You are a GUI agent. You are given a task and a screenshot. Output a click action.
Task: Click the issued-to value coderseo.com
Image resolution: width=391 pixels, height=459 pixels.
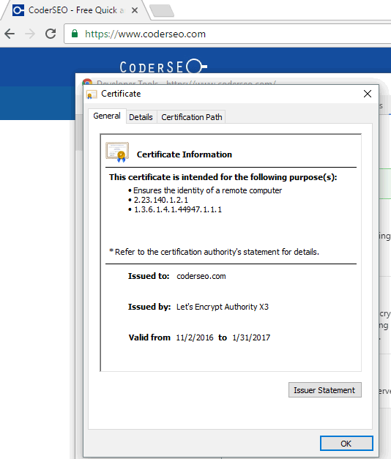tap(201, 276)
